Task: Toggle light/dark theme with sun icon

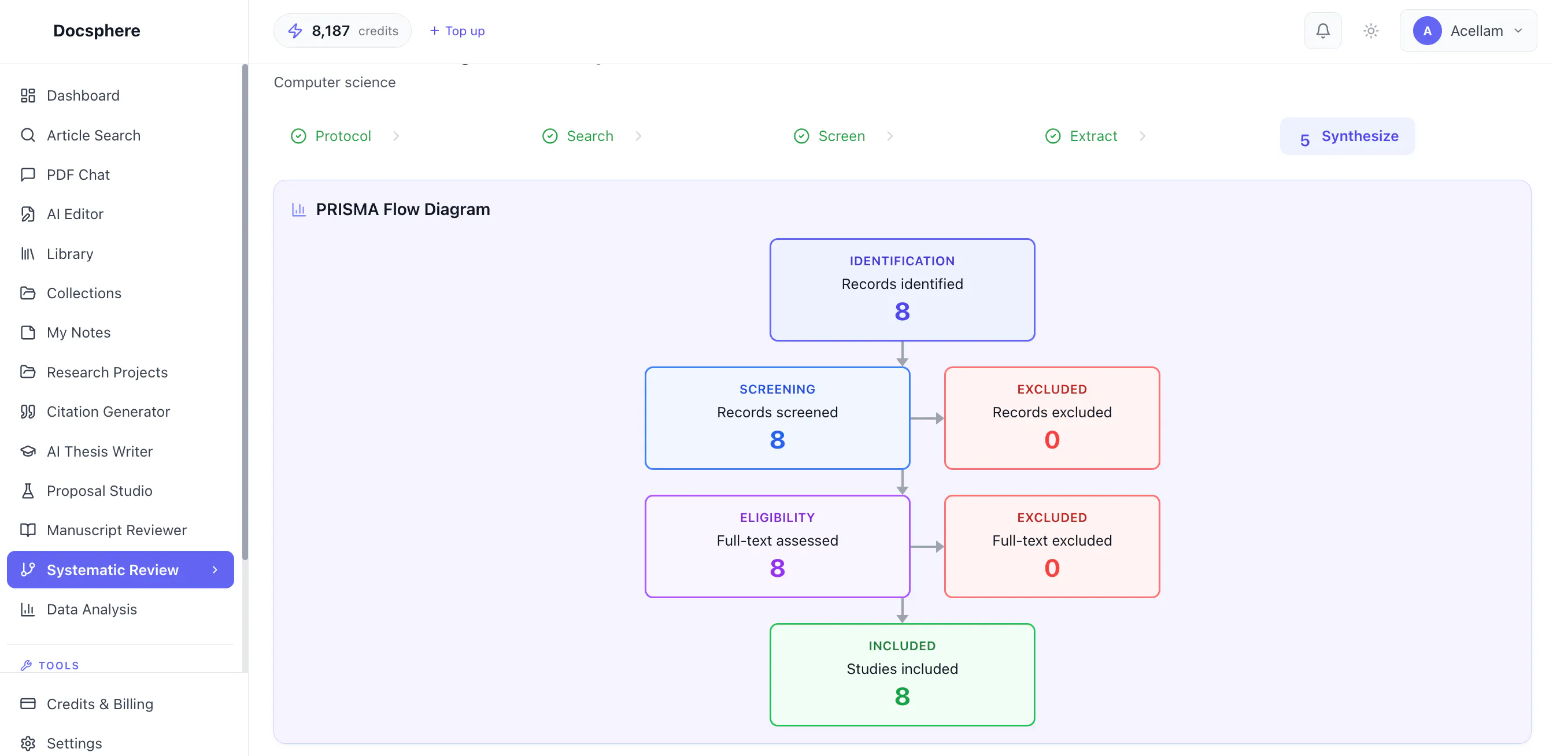Action: [x=1371, y=31]
